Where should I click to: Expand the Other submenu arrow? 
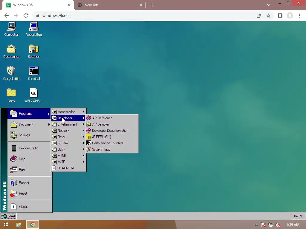[x=84, y=137]
